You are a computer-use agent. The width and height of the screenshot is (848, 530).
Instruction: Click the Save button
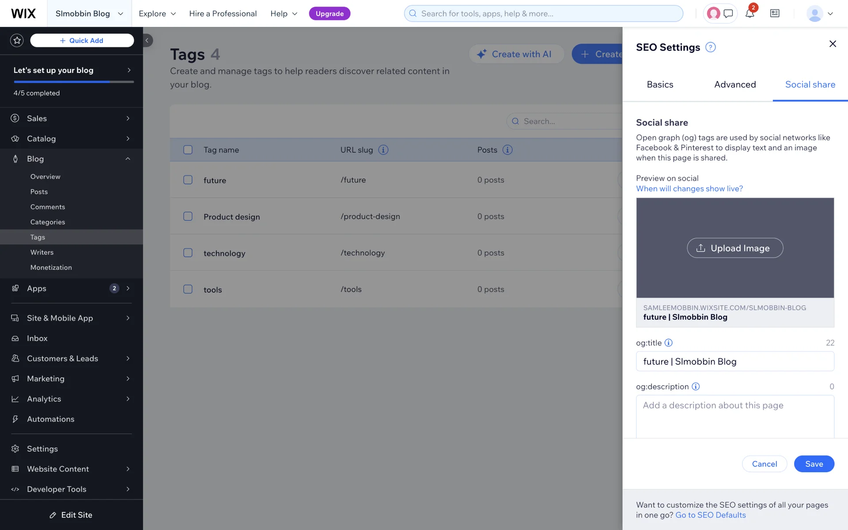point(814,464)
